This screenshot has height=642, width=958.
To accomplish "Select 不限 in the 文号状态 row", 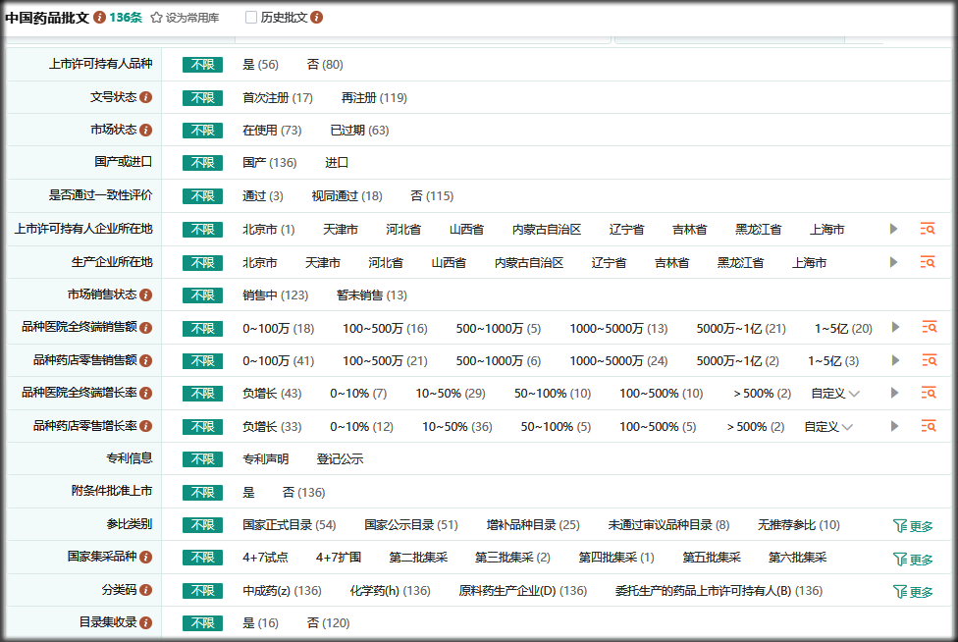I will [x=202, y=97].
